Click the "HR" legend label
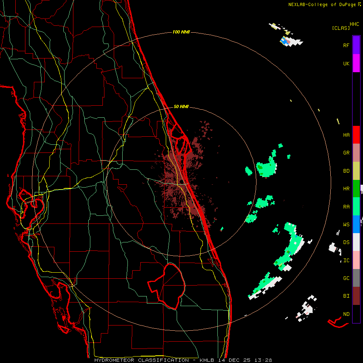The image size is (363, 363). [346, 189]
